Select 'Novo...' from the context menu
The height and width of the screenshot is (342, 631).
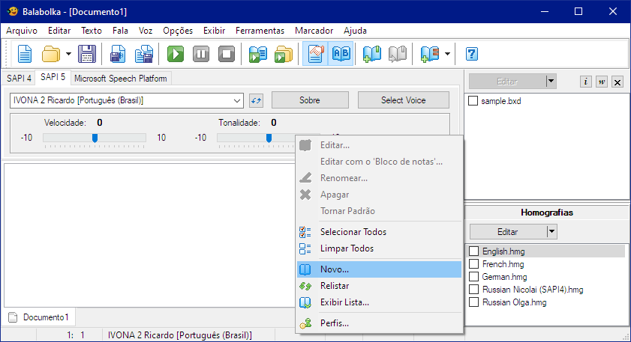click(335, 269)
